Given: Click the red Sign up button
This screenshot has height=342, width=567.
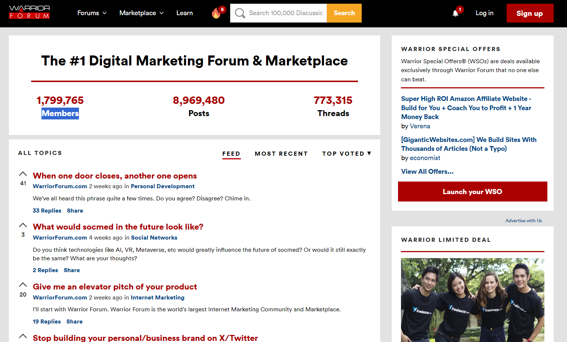Looking at the screenshot, I should [530, 13].
